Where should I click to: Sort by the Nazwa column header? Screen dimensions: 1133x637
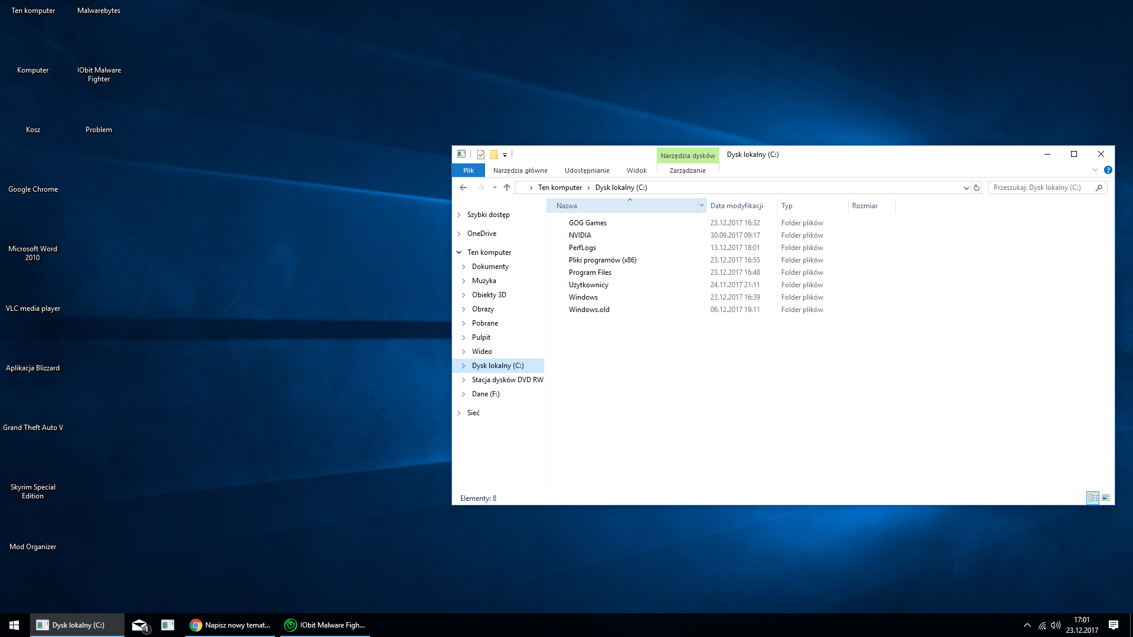[622, 206]
